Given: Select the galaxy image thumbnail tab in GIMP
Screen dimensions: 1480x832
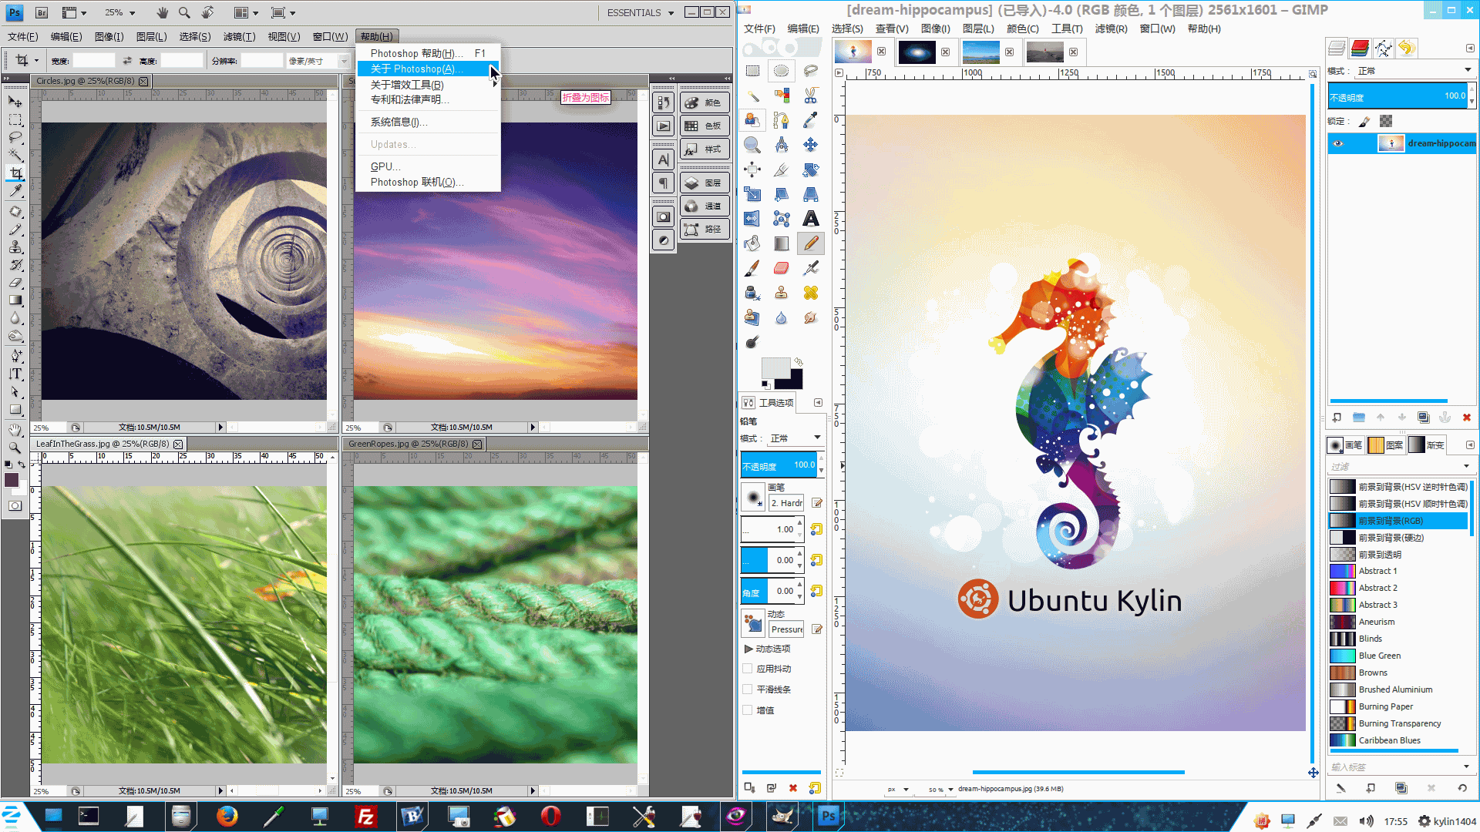Looking at the screenshot, I should coord(917,52).
